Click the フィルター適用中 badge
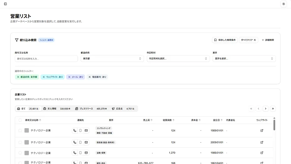291x164 pixels. pos(46,40)
